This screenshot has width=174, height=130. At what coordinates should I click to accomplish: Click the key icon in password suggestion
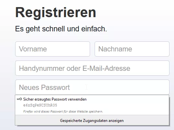19,99
